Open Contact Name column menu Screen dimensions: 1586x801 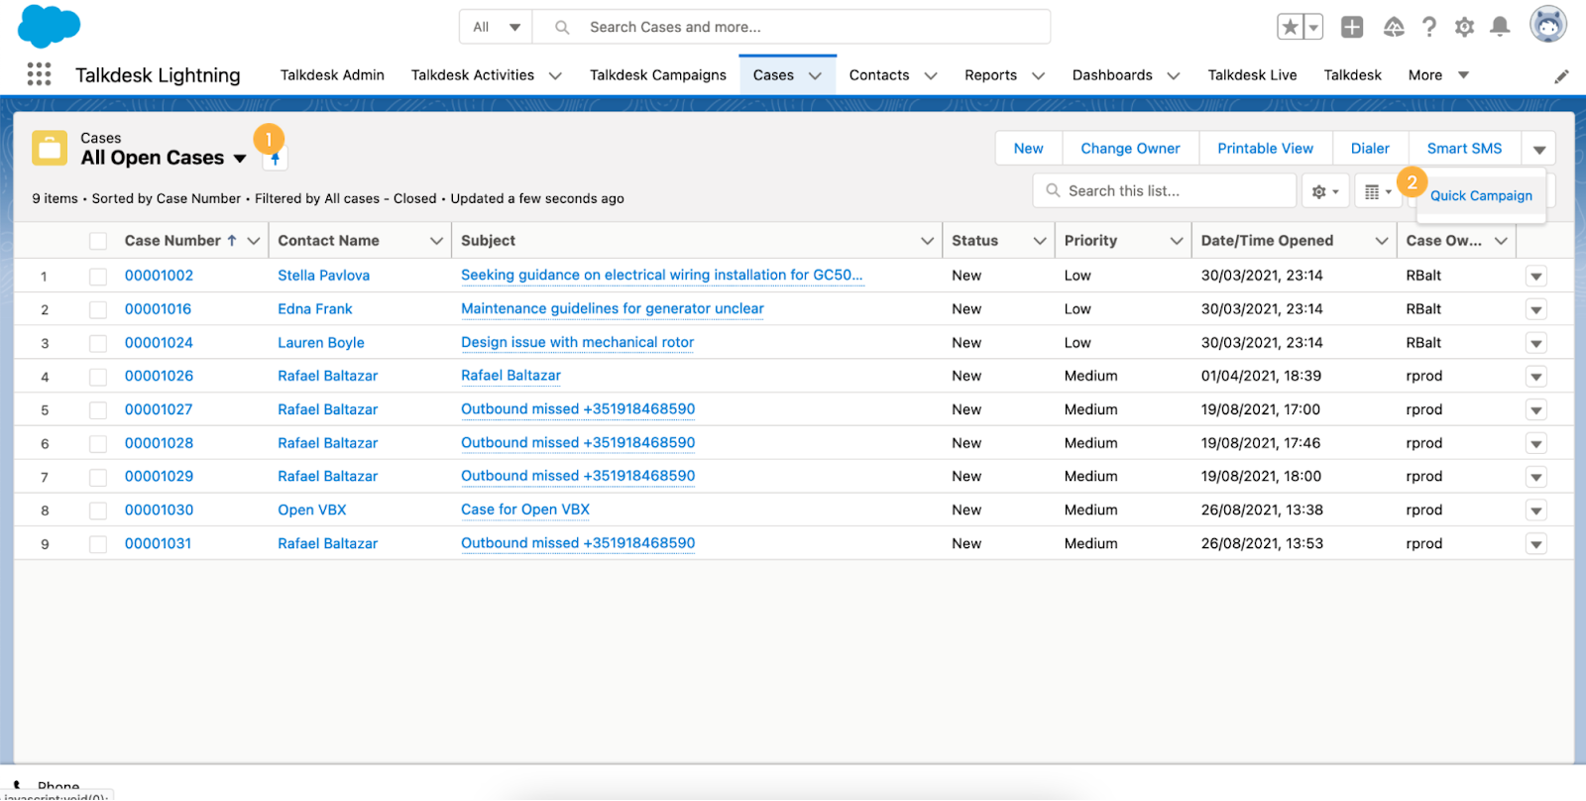click(436, 241)
